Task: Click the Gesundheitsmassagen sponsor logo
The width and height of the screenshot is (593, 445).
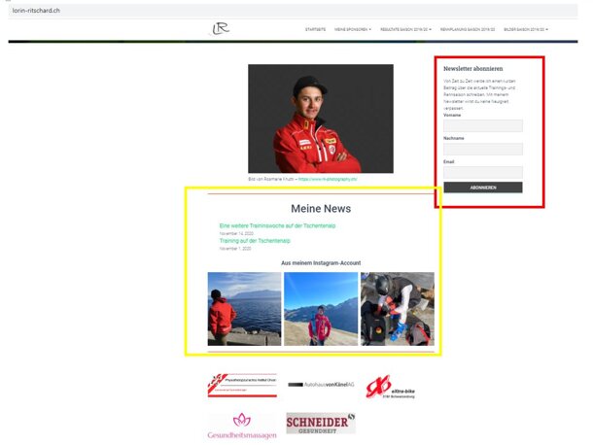Action: (241, 426)
